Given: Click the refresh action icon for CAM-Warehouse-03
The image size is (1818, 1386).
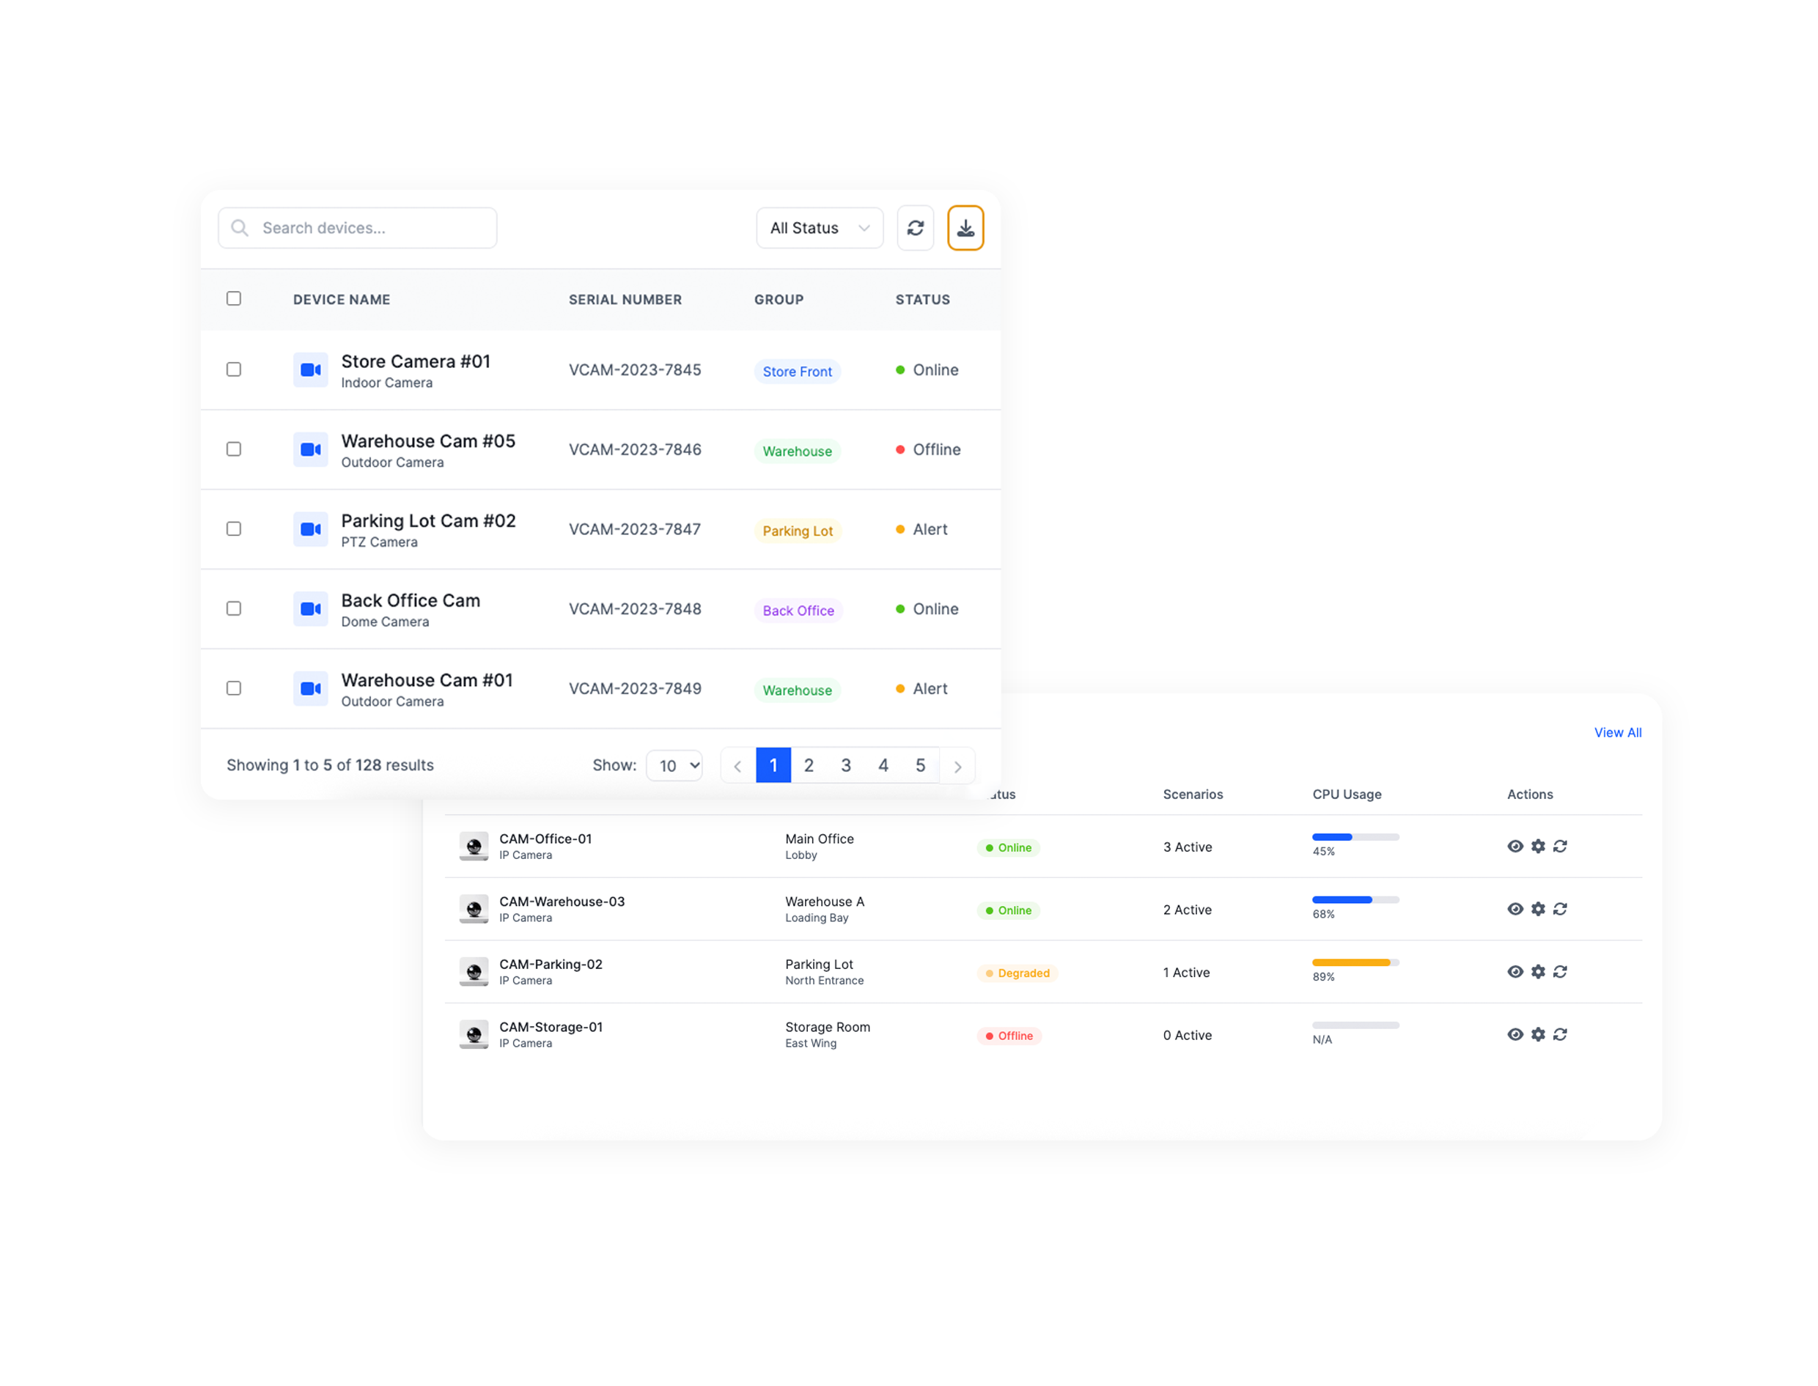Looking at the screenshot, I should point(1561,908).
